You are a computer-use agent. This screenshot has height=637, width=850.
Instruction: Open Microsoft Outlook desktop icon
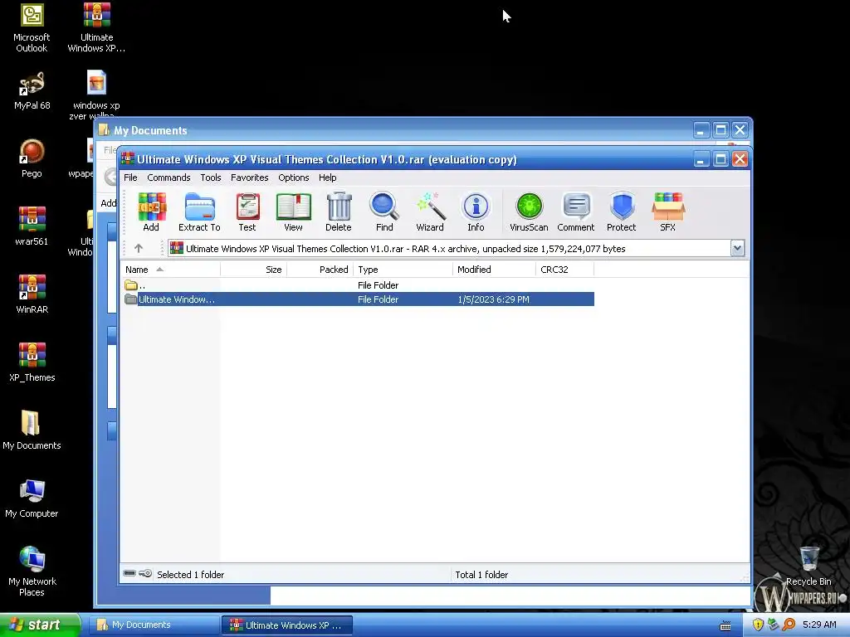32,28
